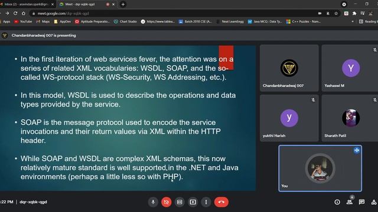378x212 pixels.
Task: Click the Present now button
Action: tap(193, 202)
